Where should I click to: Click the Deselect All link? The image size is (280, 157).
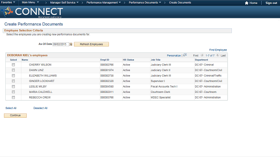[40, 108]
